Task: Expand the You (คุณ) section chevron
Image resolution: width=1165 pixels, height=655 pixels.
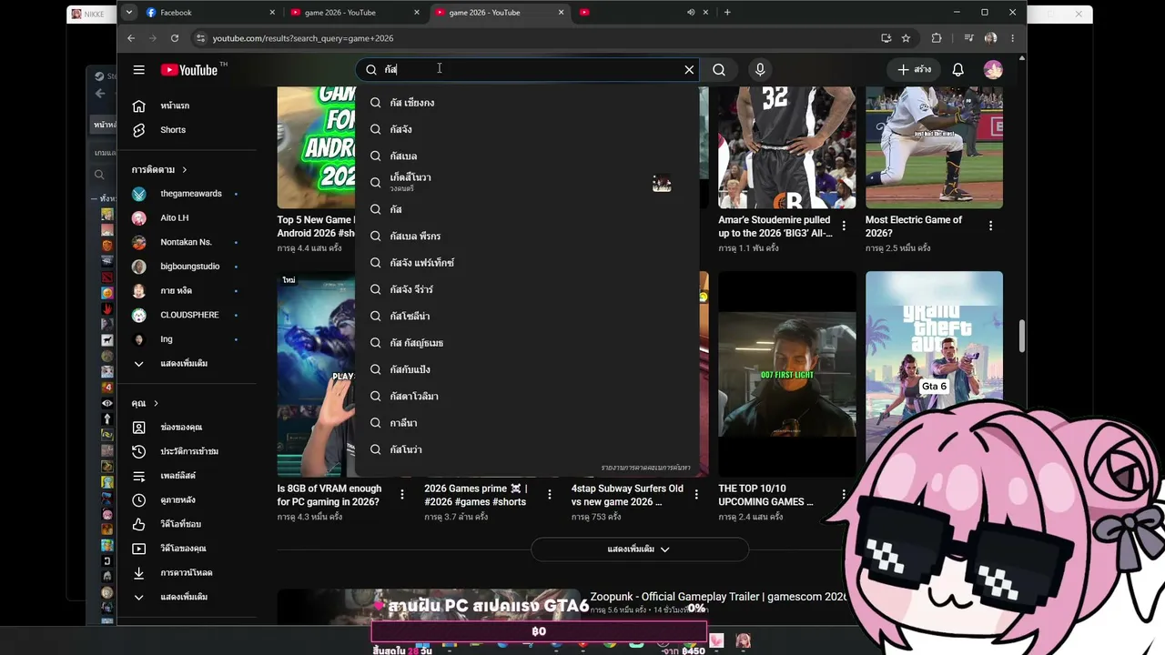Action: click(156, 403)
